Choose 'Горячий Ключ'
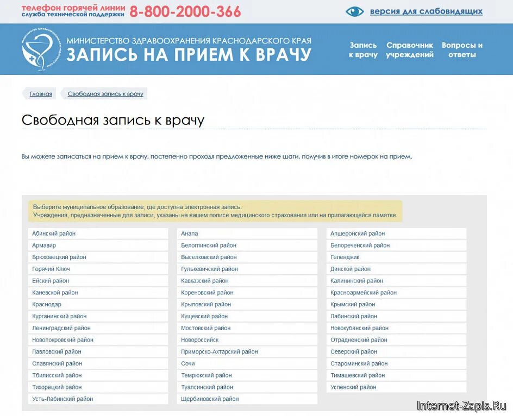Viewport: 513px width, 416px height. (x=98, y=269)
